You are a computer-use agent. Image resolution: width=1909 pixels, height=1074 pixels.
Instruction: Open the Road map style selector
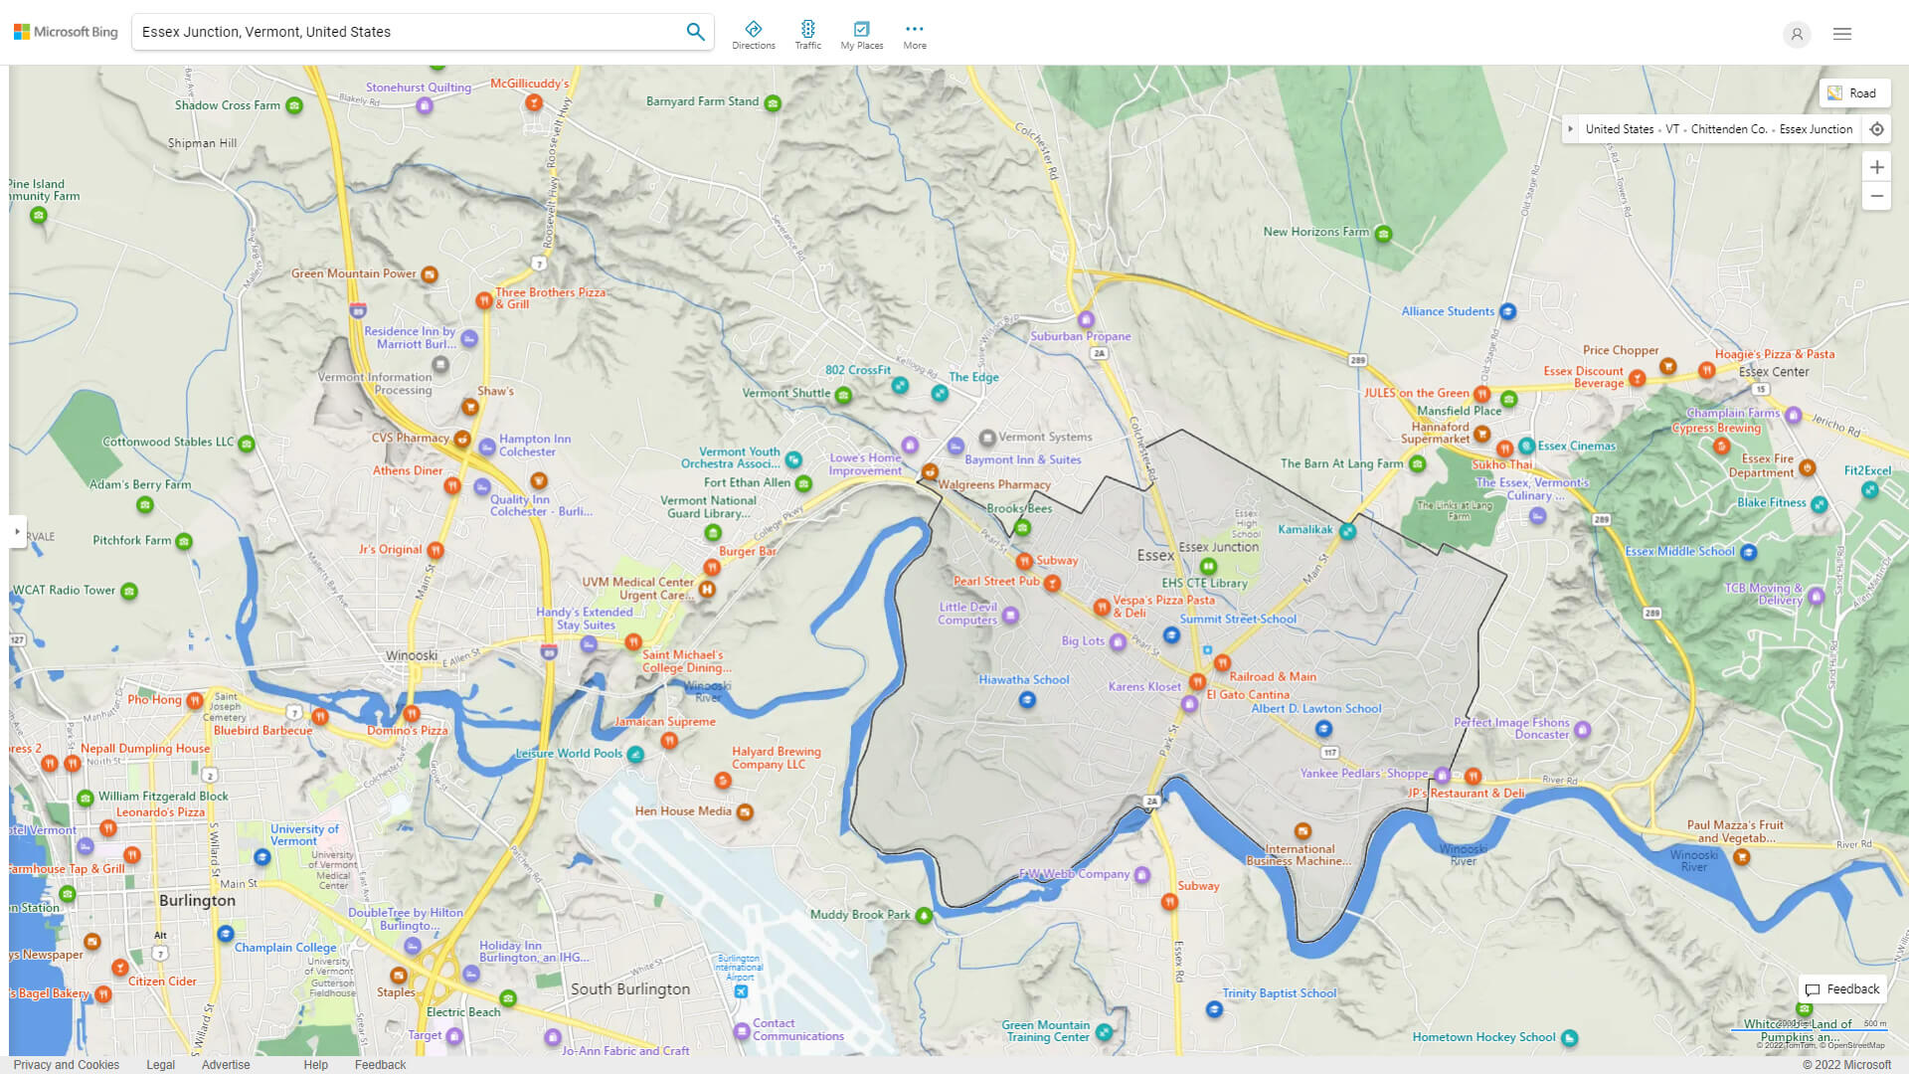[x=1854, y=92]
